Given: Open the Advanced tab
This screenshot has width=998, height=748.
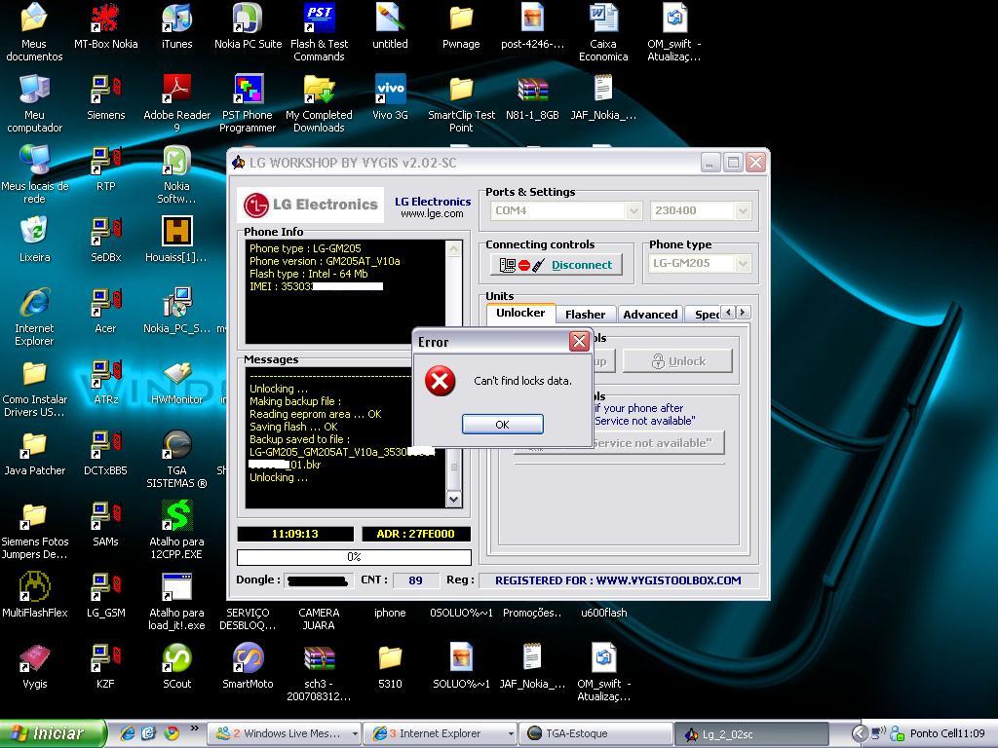Looking at the screenshot, I should (x=650, y=315).
